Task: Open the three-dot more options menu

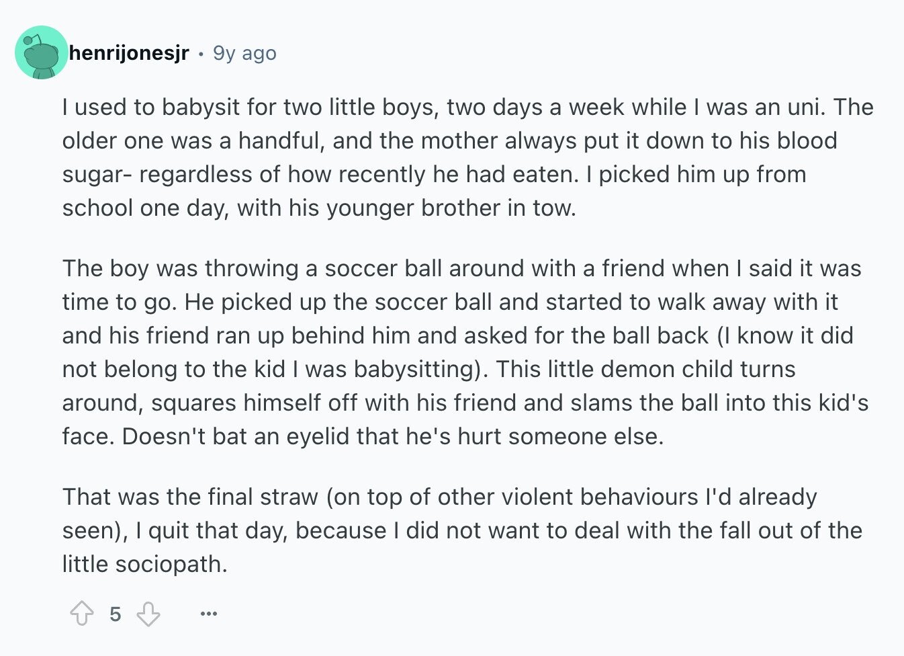Action: click(209, 614)
